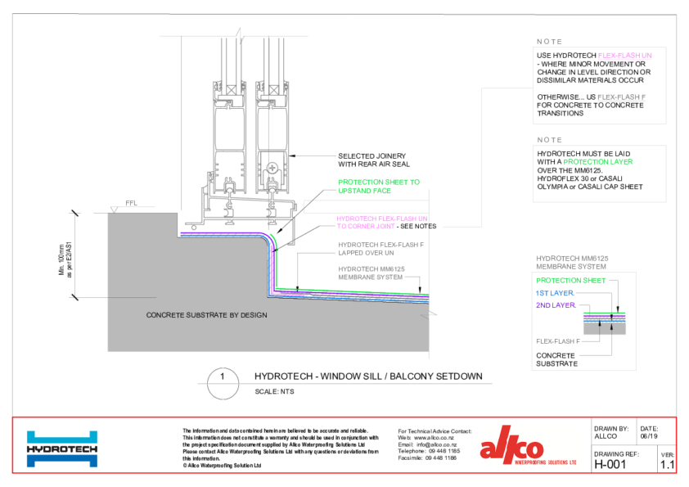The width and height of the screenshot is (689, 487).
Task: Click legend '2ND LAYER' label
Action: [x=556, y=305]
